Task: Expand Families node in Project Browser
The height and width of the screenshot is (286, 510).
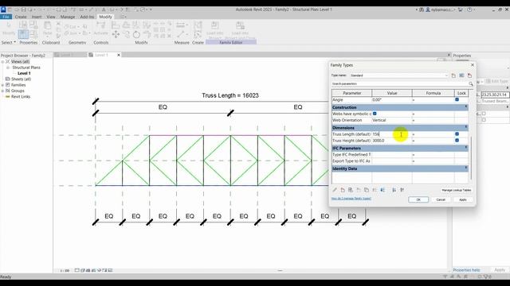Action: (x=2, y=85)
